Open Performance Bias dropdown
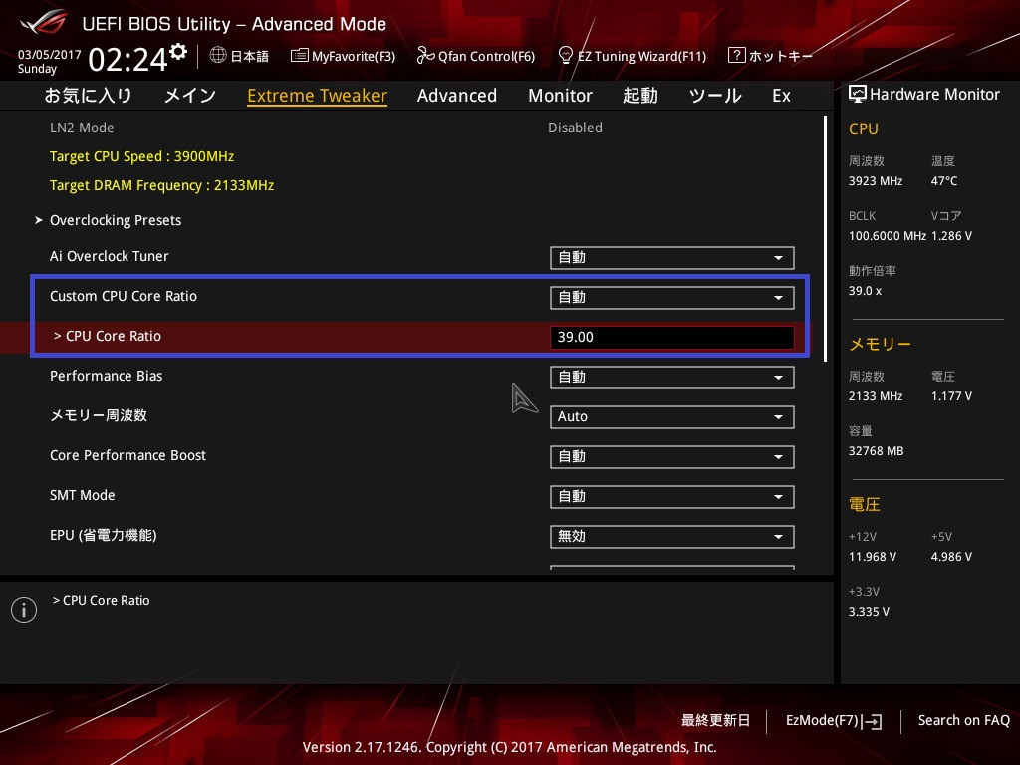Image resolution: width=1020 pixels, height=765 pixels. click(672, 378)
